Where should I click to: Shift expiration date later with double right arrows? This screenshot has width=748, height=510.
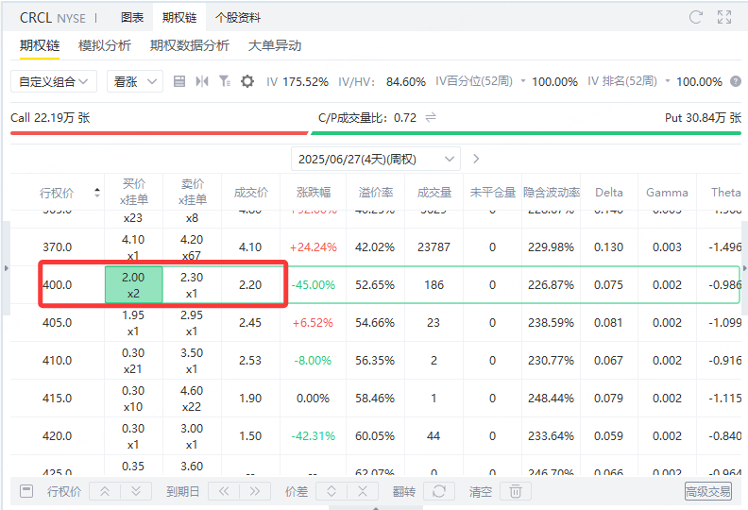point(255,491)
